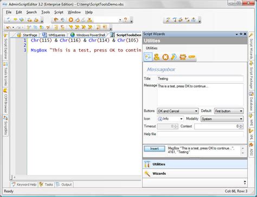Click the New file icon in toolbar
The height and width of the screenshot is (197, 257).
[x=9, y=19]
